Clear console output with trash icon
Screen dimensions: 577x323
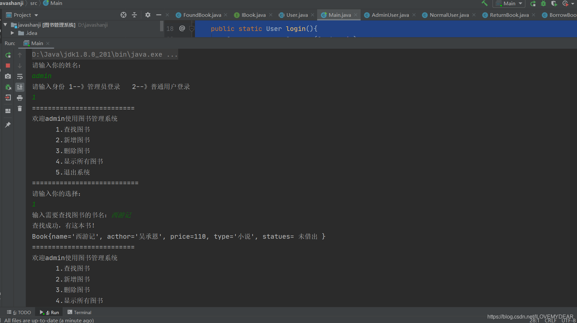[20, 108]
